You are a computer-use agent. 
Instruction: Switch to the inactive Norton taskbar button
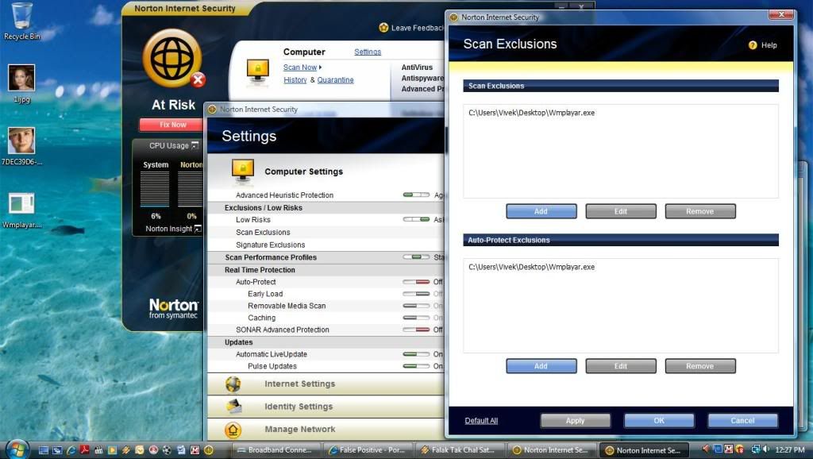pos(551,450)
